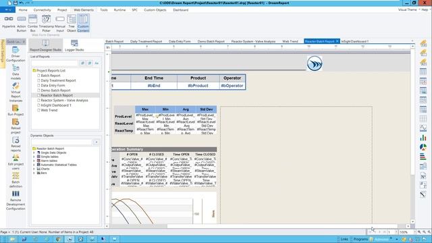Viewport: 432px width, 243px height.
Task: Switch to Logger Studio
Action: pos(74,45)
